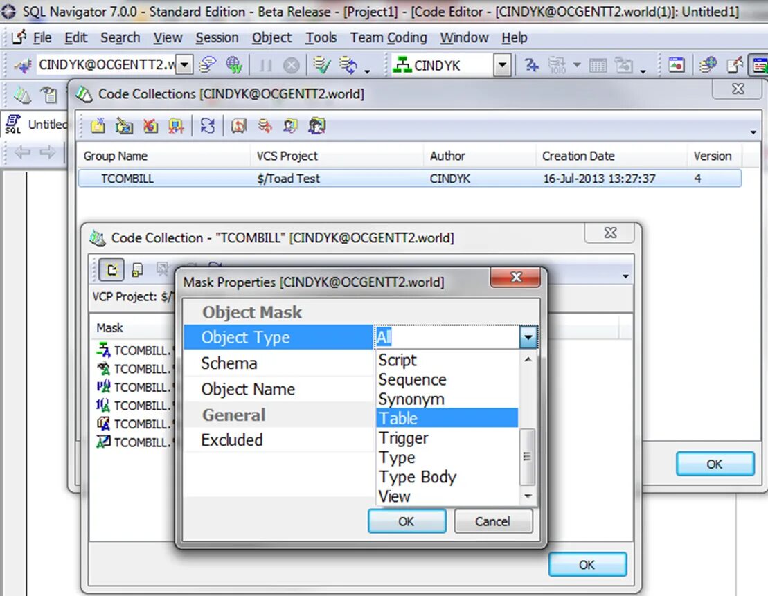Image resolution: width=768 pixels, height=596 pixels.
Task: Click the dark user folder icon in Code Collections
Action: [317, 126]
